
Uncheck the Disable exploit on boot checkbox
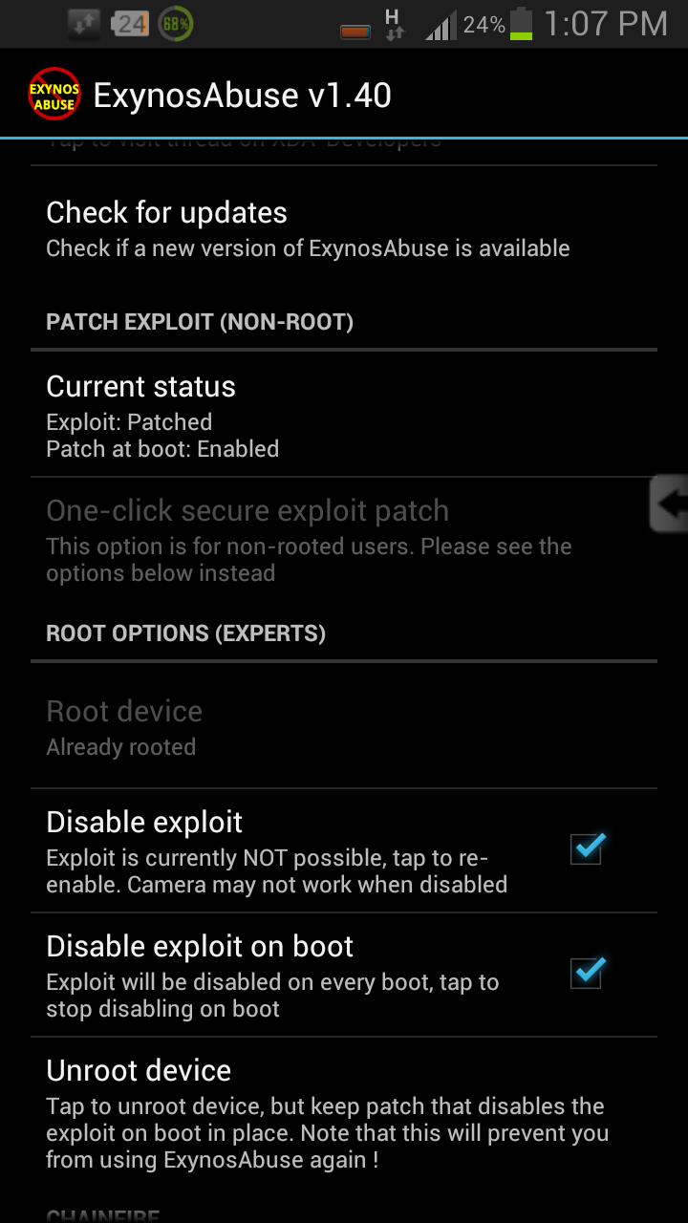click(587, 972)
